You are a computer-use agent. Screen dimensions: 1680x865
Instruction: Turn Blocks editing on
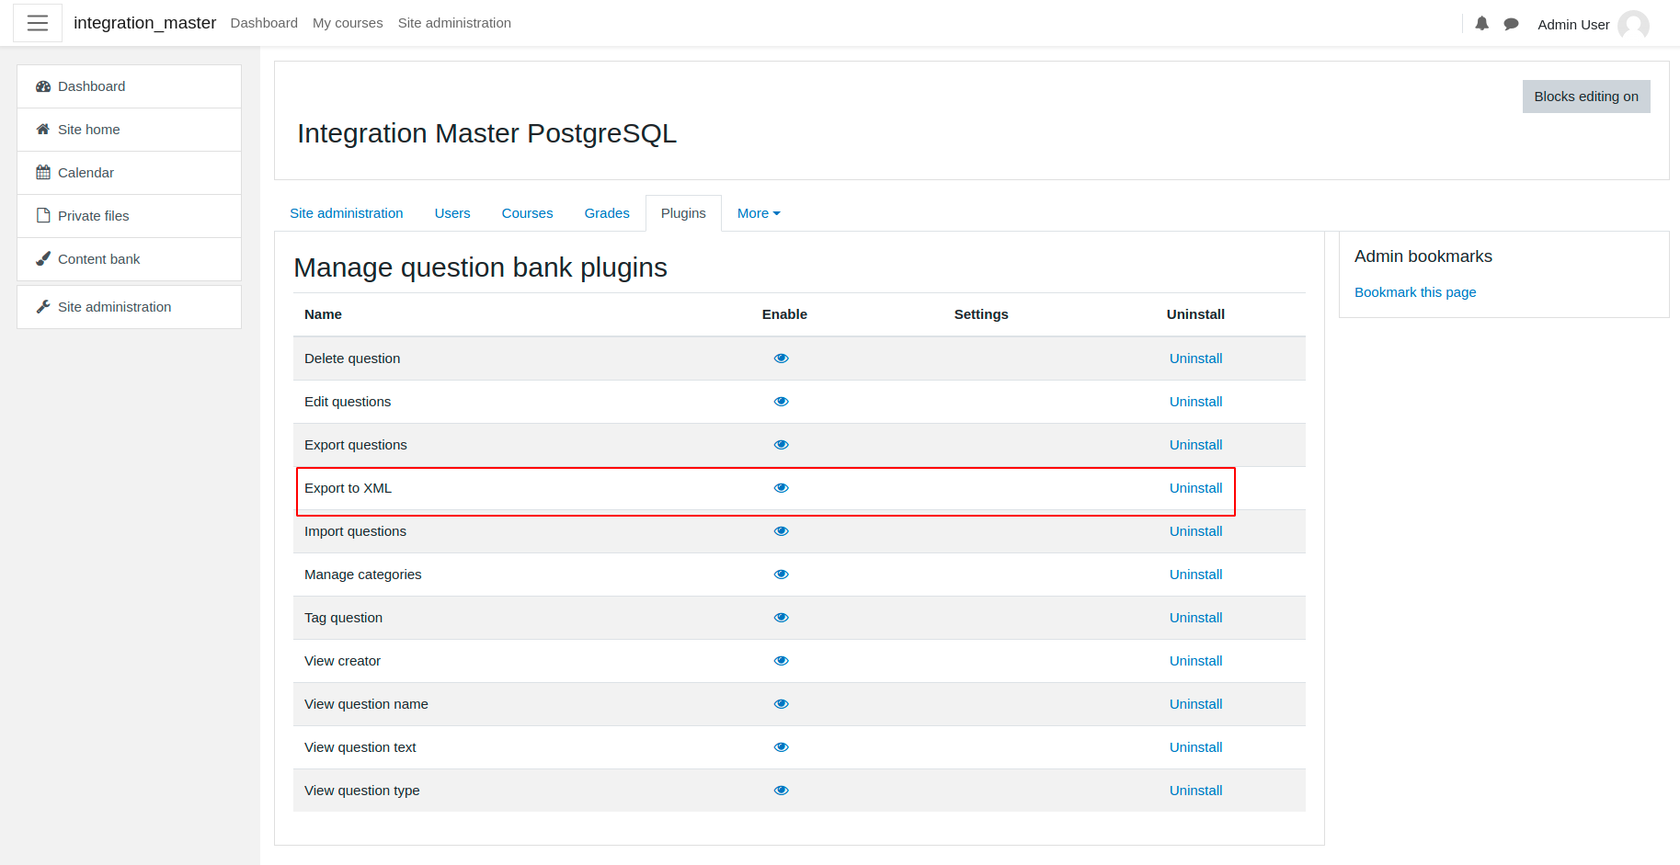tap(1586, 97)
